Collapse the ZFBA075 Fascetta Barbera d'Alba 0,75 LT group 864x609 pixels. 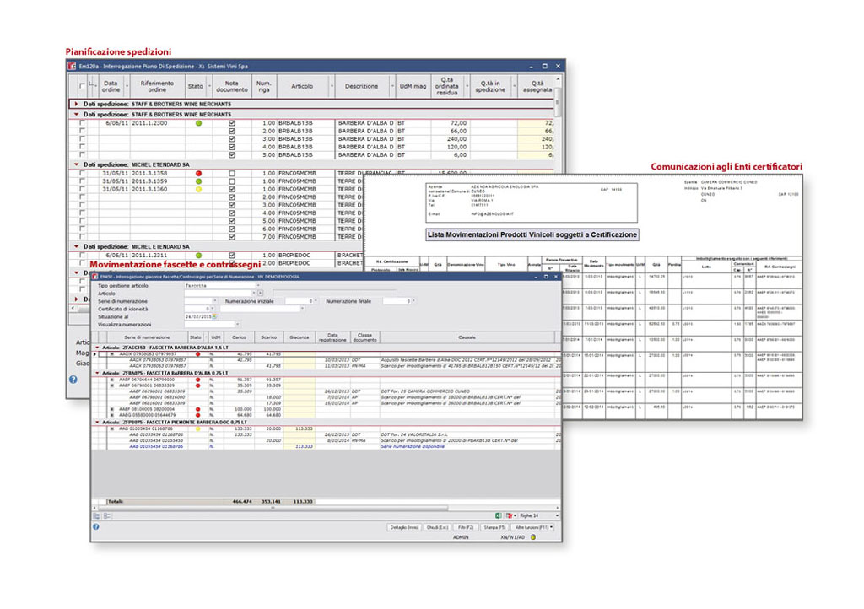click(98, 373)
